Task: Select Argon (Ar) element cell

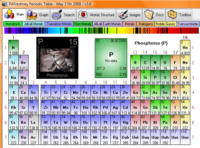Action: pyautogui.click(x=185, y=77)
